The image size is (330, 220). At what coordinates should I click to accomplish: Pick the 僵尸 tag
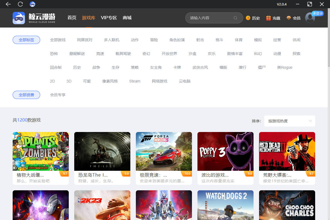coord(262,67)
